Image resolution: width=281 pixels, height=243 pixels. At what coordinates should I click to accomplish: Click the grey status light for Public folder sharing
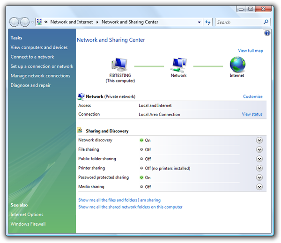coord(141,159)
